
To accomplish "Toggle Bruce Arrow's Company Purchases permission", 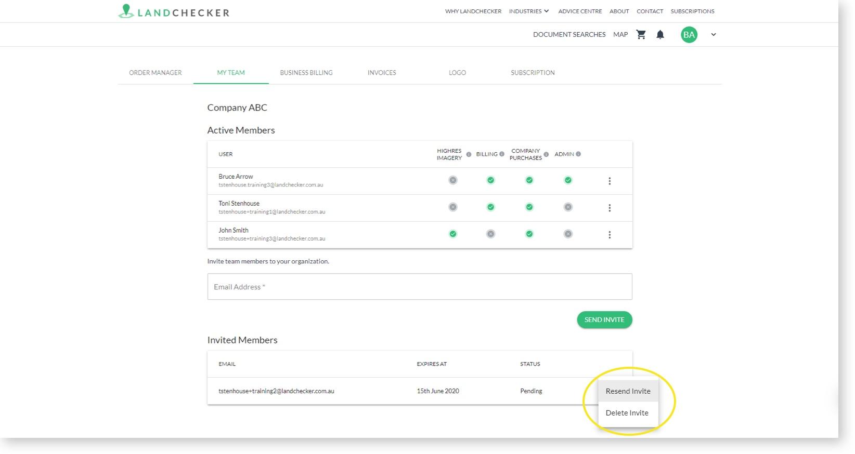I will coord(529,180).
